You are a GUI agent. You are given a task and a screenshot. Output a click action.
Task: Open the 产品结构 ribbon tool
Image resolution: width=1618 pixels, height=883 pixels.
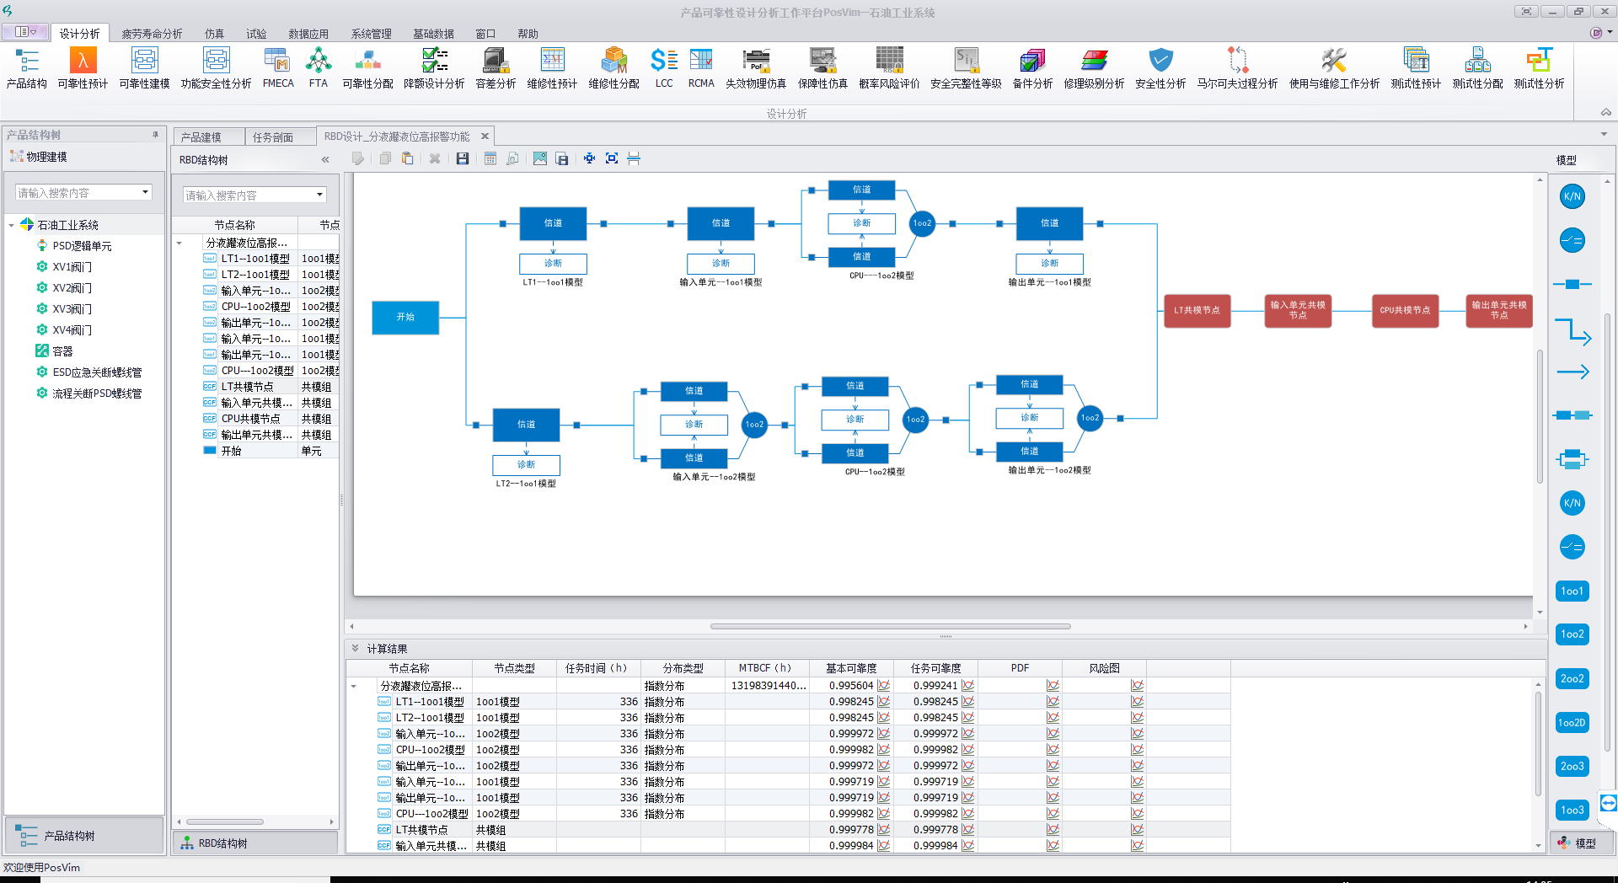[x=26, y=68]
